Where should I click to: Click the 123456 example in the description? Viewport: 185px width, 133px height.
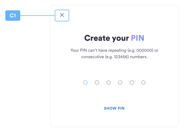tap(121, 57)
